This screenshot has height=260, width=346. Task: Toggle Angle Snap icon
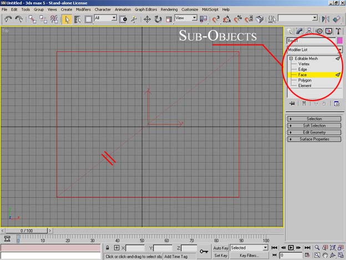pos(227,19)
